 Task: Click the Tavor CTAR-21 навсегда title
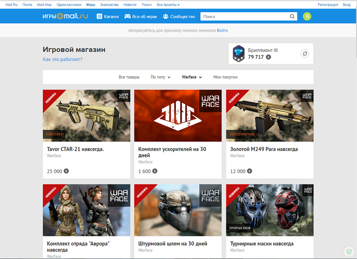tap(75, 149)
